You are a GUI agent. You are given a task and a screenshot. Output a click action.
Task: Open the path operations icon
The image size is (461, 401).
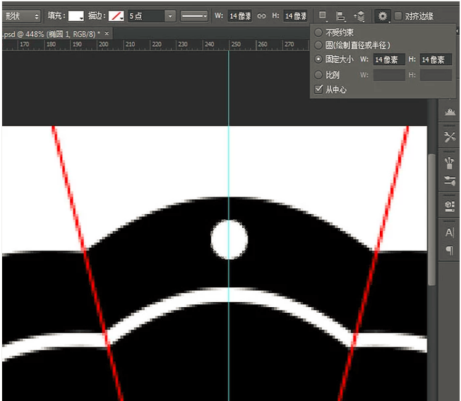coord(323,16)
